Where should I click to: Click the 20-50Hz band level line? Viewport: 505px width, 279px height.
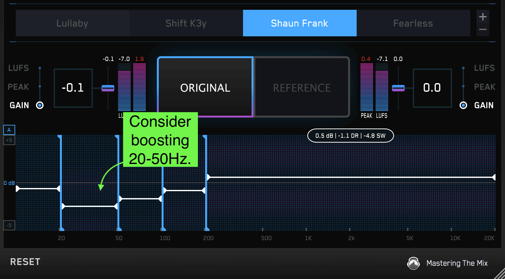pos(90,206)
